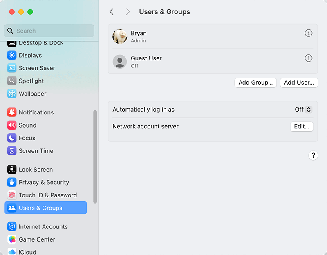327x255 pixels.
Task: View Bryan's account info button
Action: pyautogui.click(x=309, y=33)
